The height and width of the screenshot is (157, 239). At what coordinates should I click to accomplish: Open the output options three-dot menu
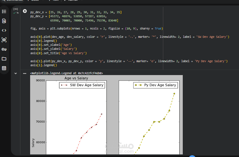coord(25,73)
